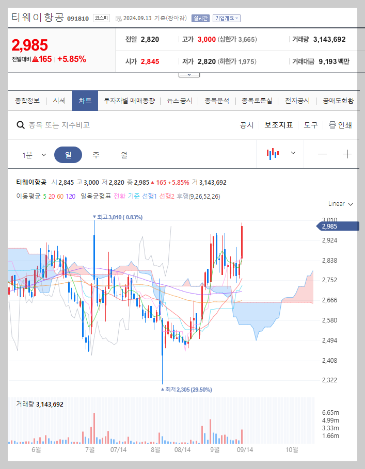This screenshot has height=469, width=365.
Task: Open the 뉴스공시 tab
Action: [179, 101]
